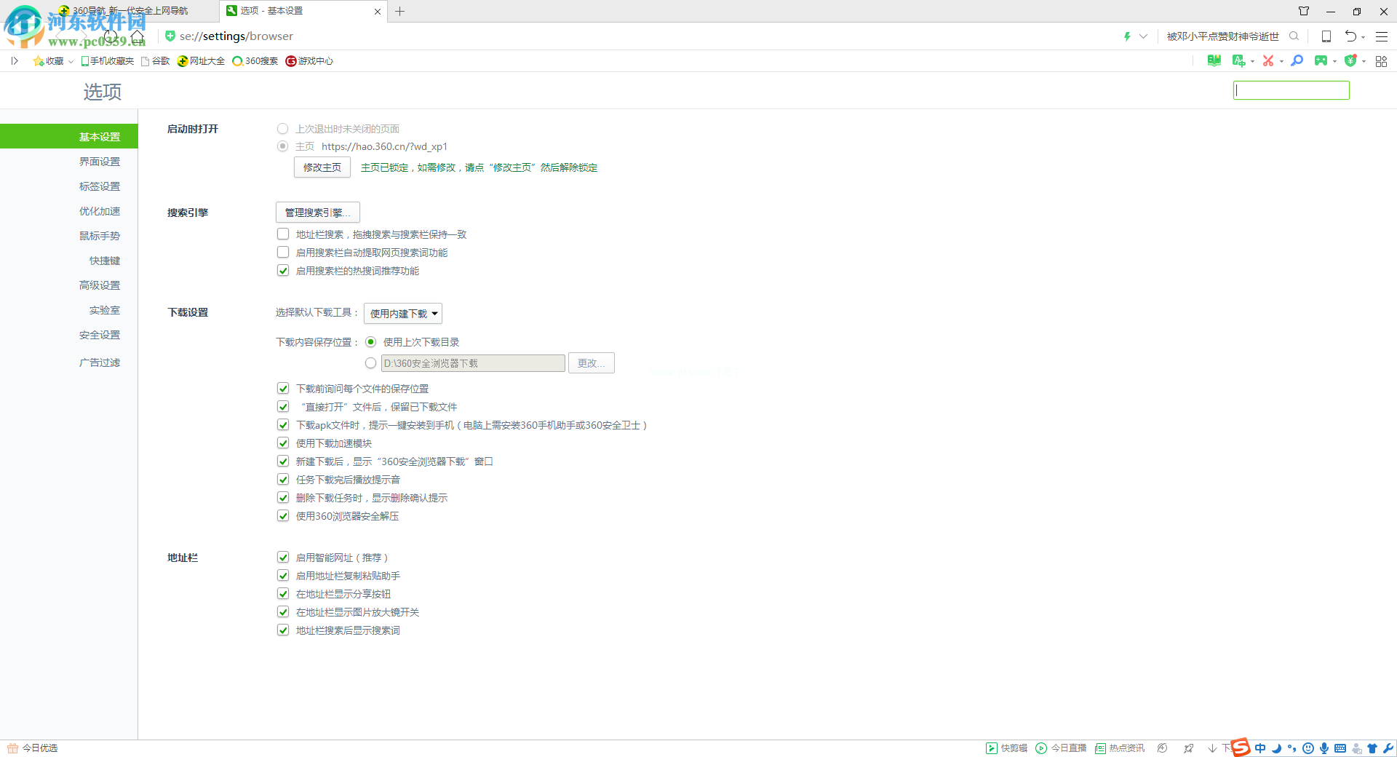Toggle 使用下载加速模块 checkbox
Viewport: 1397px width, 757px height.
pyautogui.click(x=283, y=443)
